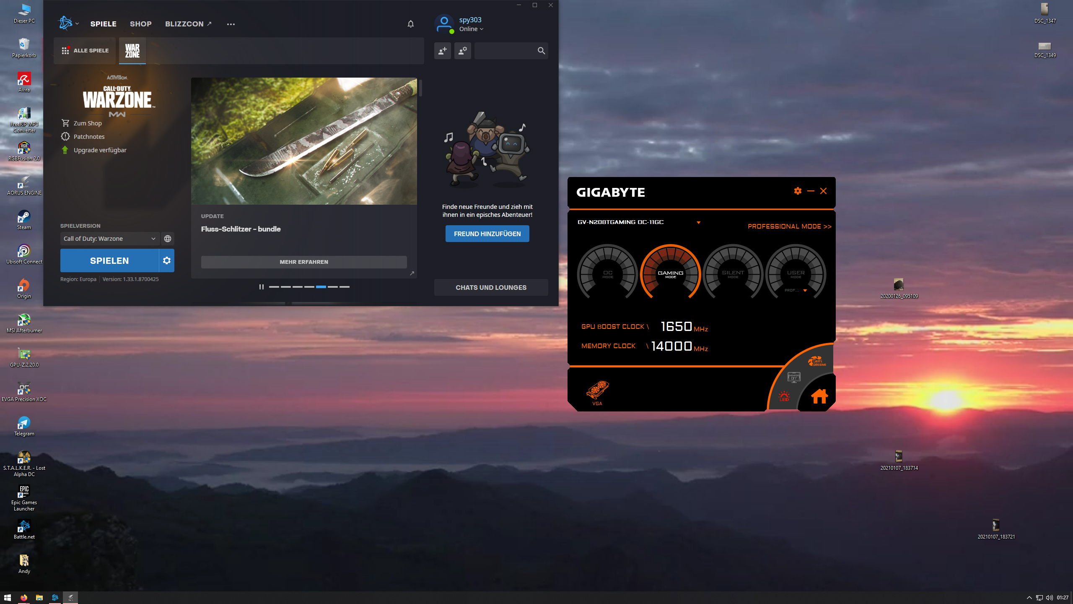
Task: Click the globe region icon
Action: tap(168, 239)
